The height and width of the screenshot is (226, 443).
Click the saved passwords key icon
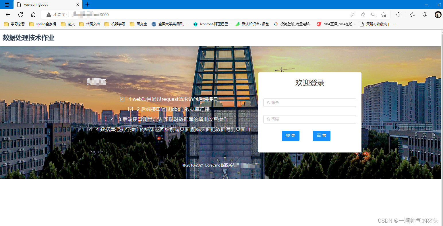click(x=353, y=14)
